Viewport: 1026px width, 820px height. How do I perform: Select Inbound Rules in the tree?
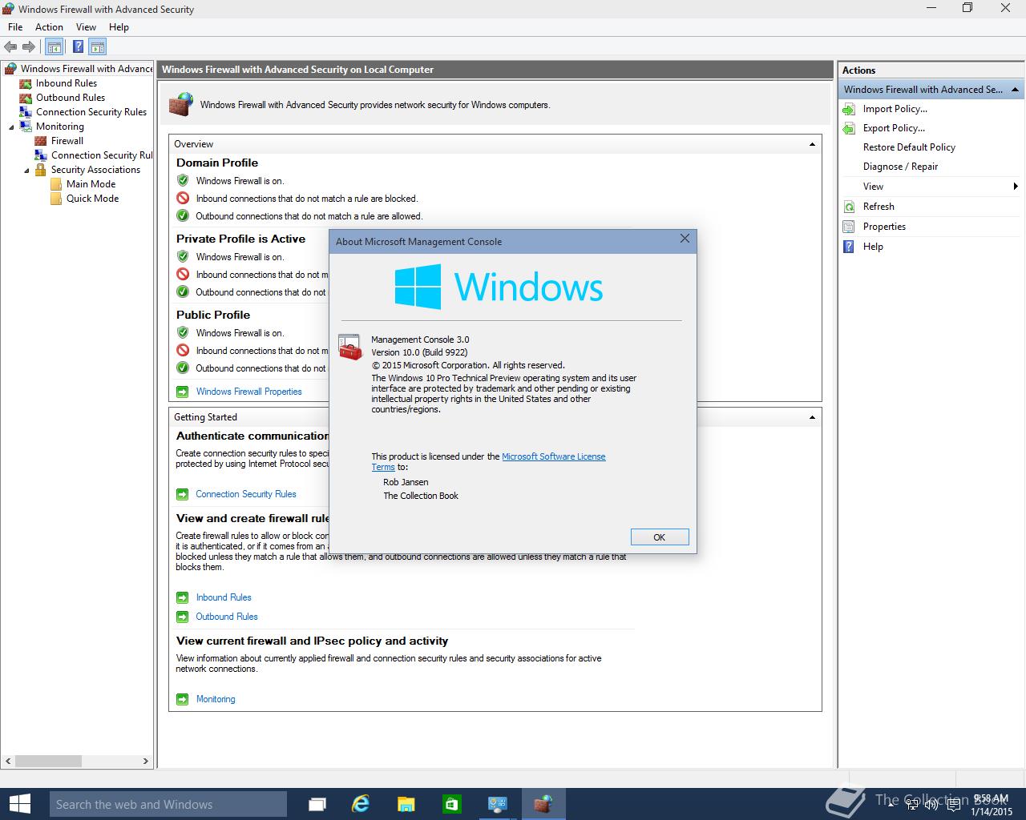(66, 83)
